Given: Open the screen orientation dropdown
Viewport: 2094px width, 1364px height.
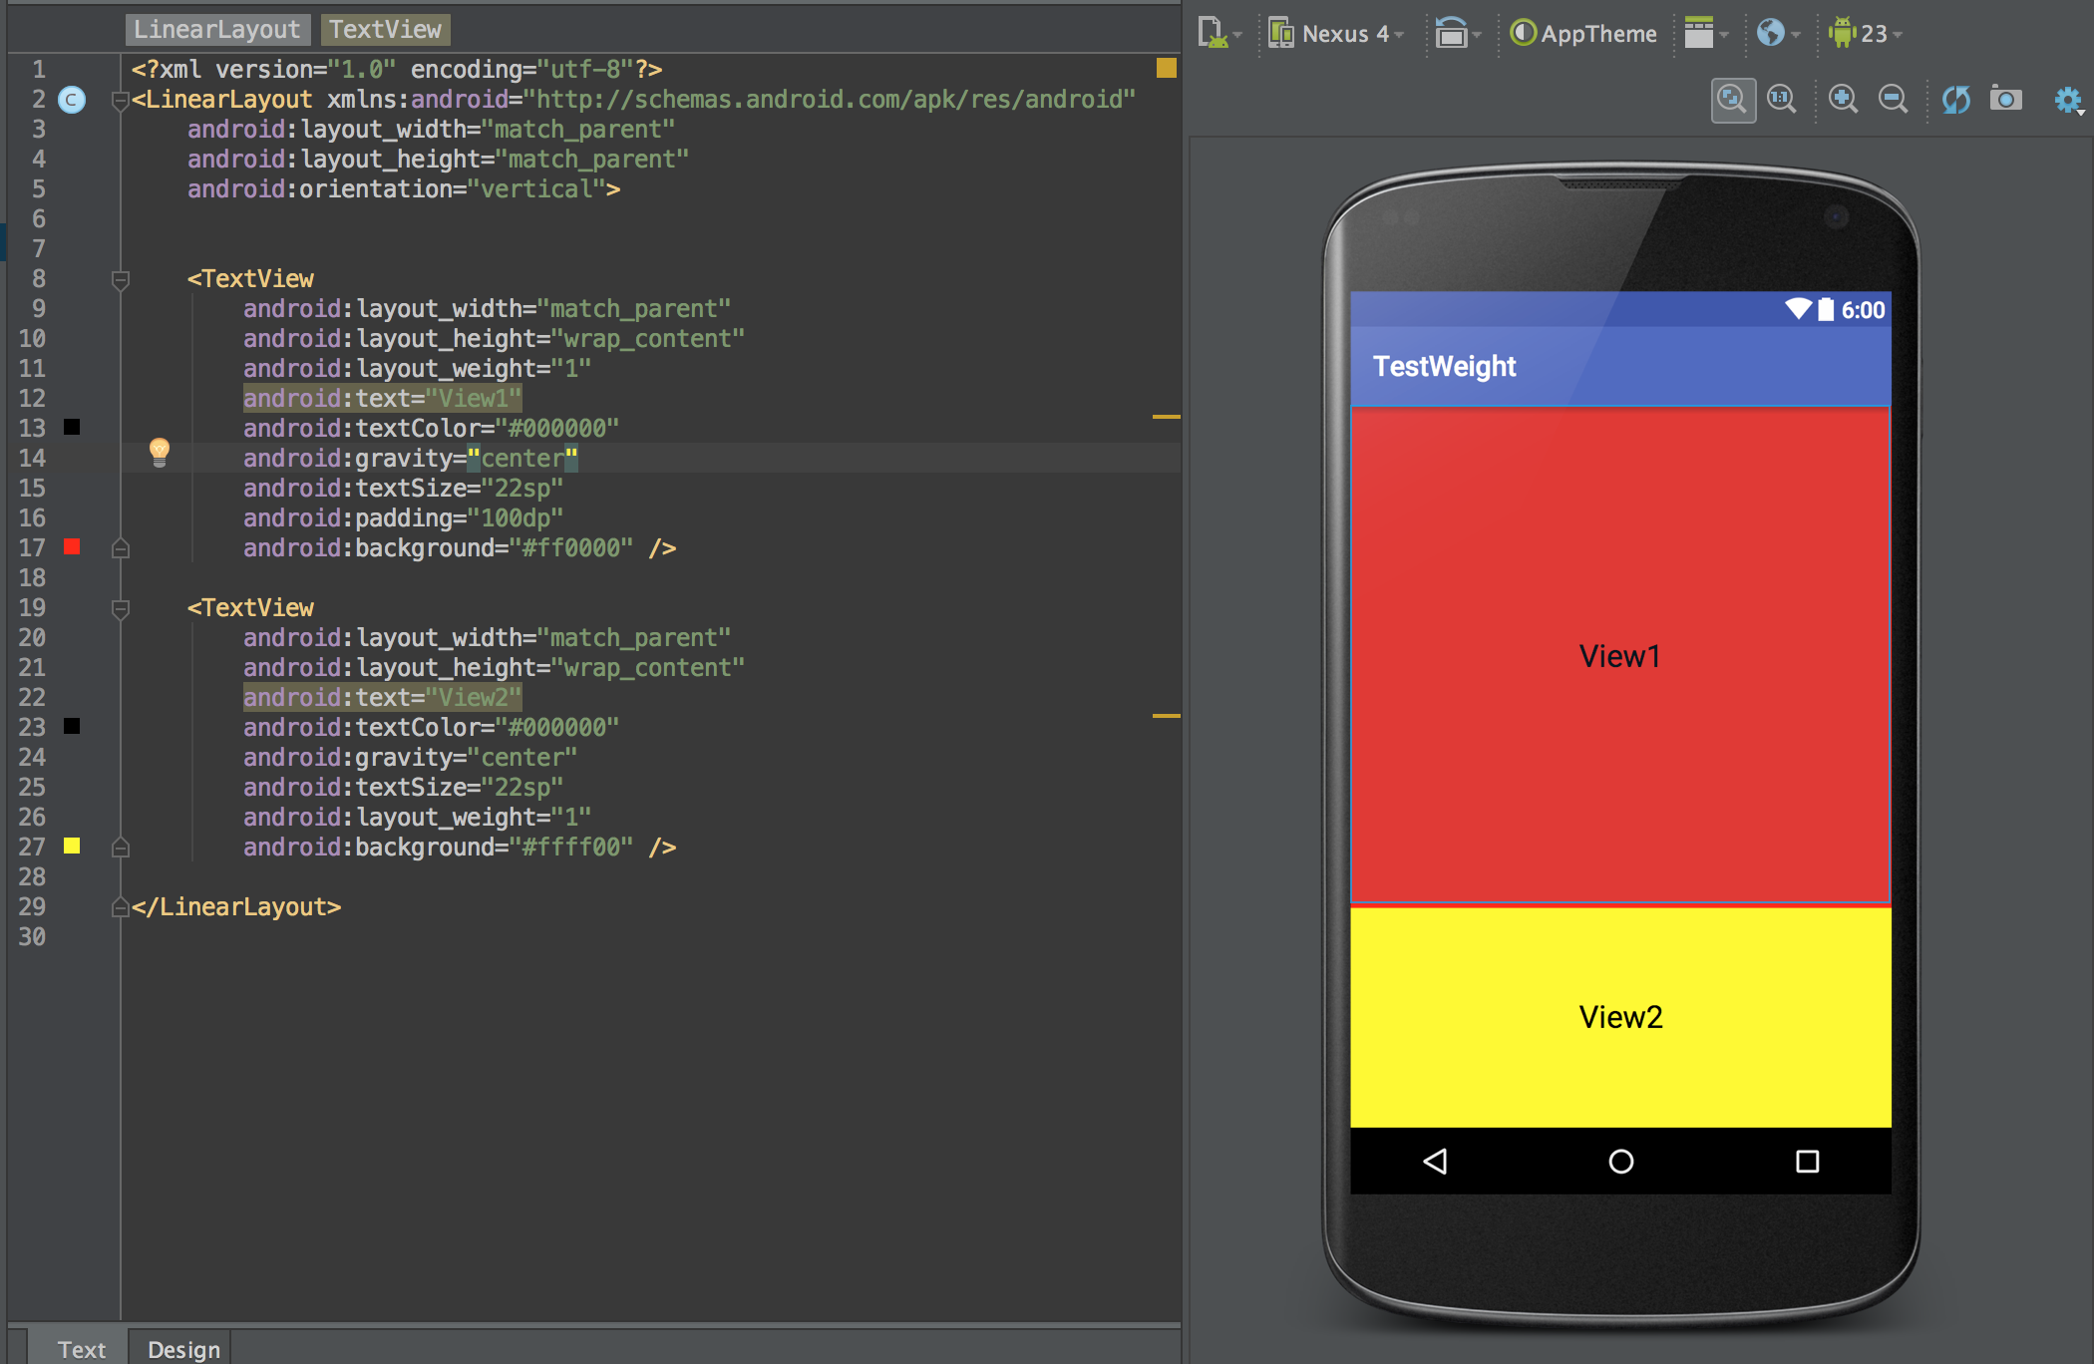Looking at the screenshot, I should [1457, 34].
